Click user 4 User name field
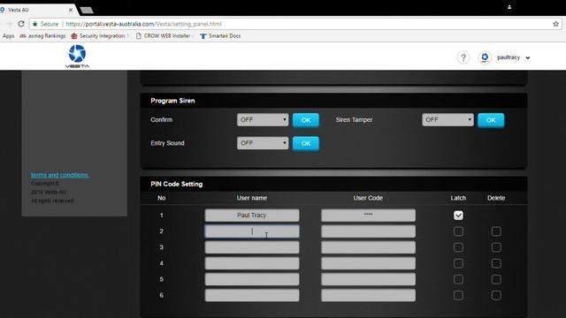Viewport: 566px width, 318px height. point(252,263)
